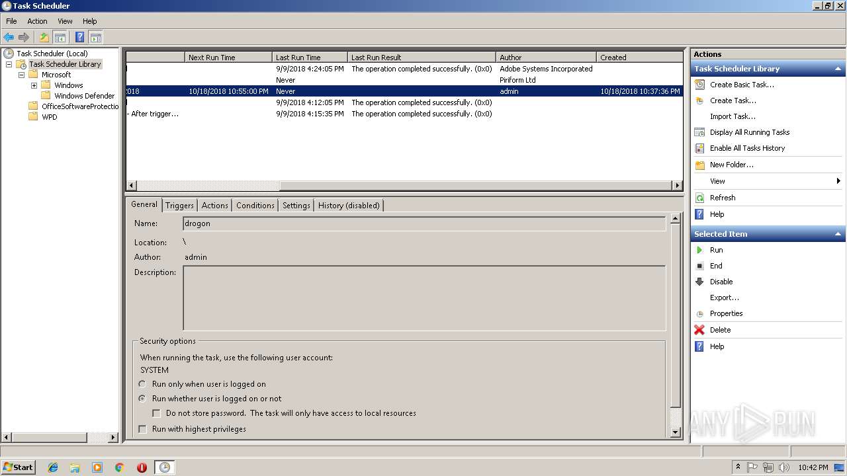This screenshot has width=847, height=476.
Task: Click the New Folder icon in Actions
Action: (699, 165)
